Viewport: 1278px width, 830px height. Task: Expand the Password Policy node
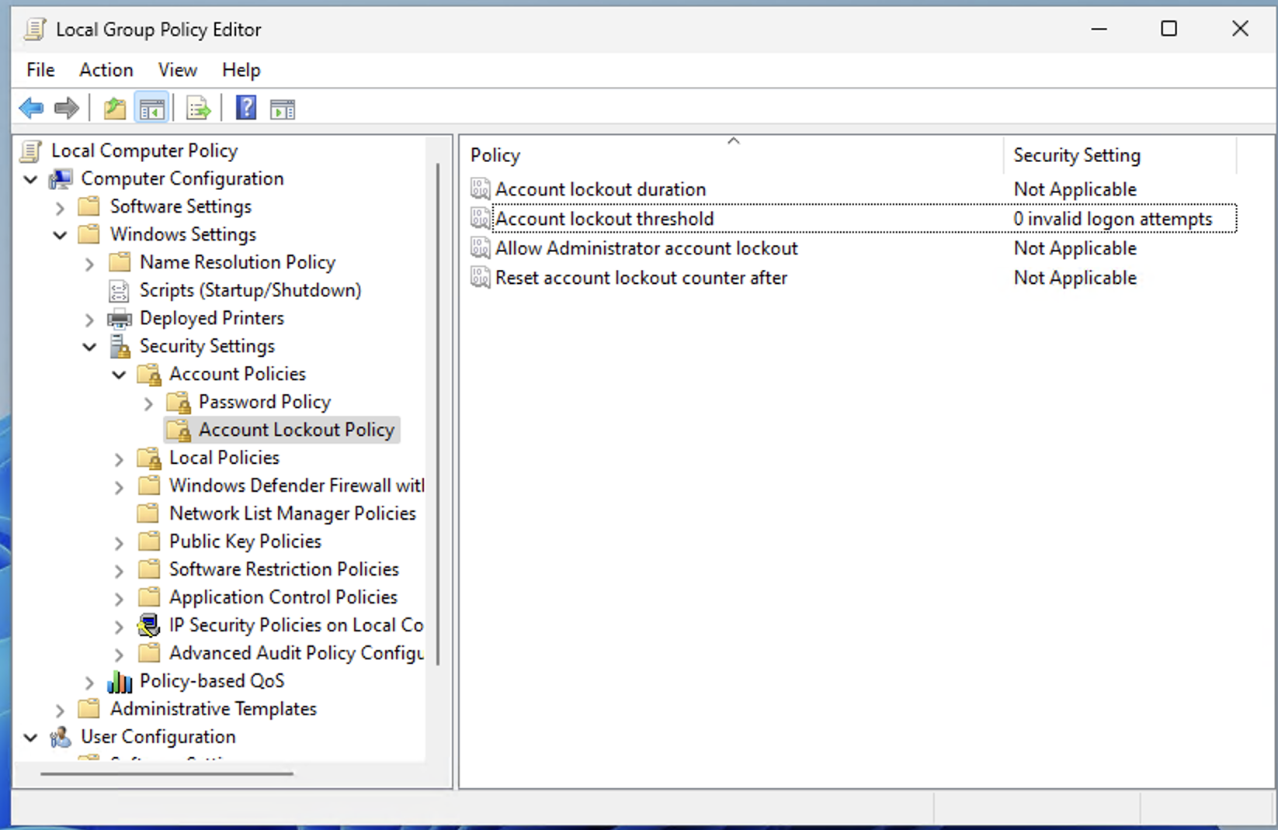click(x=149, y=403)
